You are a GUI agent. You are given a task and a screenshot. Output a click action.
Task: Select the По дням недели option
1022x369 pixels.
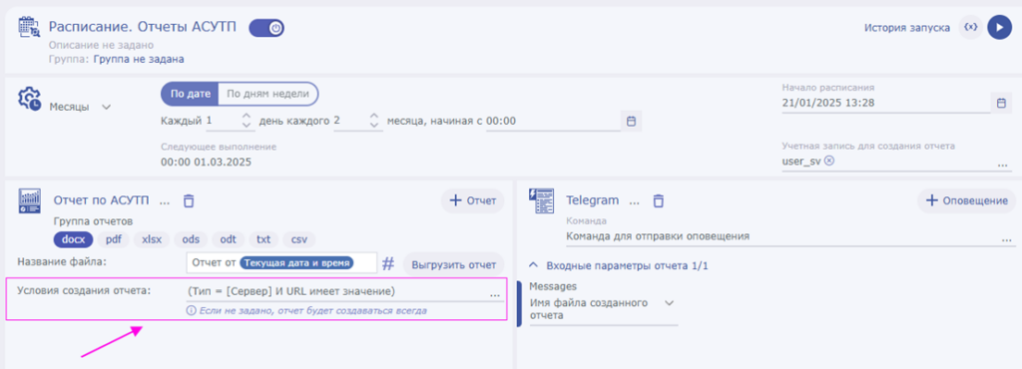[267, 94]
